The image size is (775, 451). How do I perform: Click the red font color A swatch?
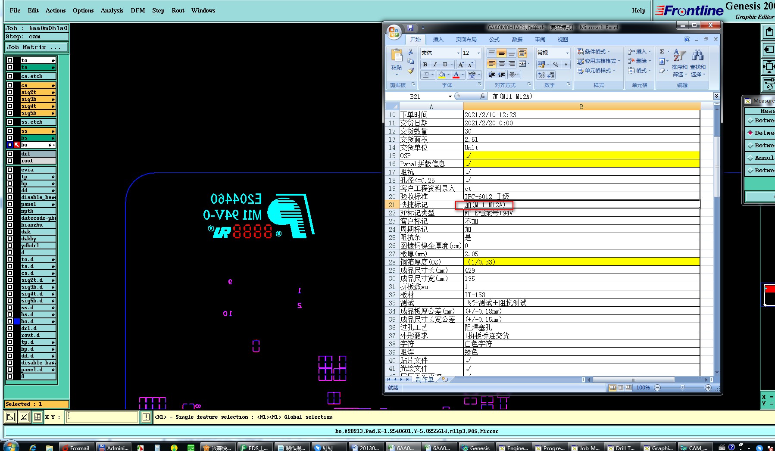[456, 75]
